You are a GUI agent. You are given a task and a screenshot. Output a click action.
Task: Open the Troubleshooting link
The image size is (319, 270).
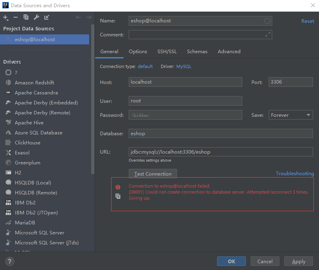pos(295,174)
